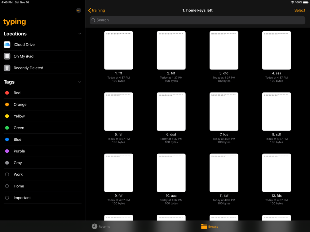Screen dimensions: 310x232
Task: Open the 12. fds file thumbnail
Action: tap(277, 173)
